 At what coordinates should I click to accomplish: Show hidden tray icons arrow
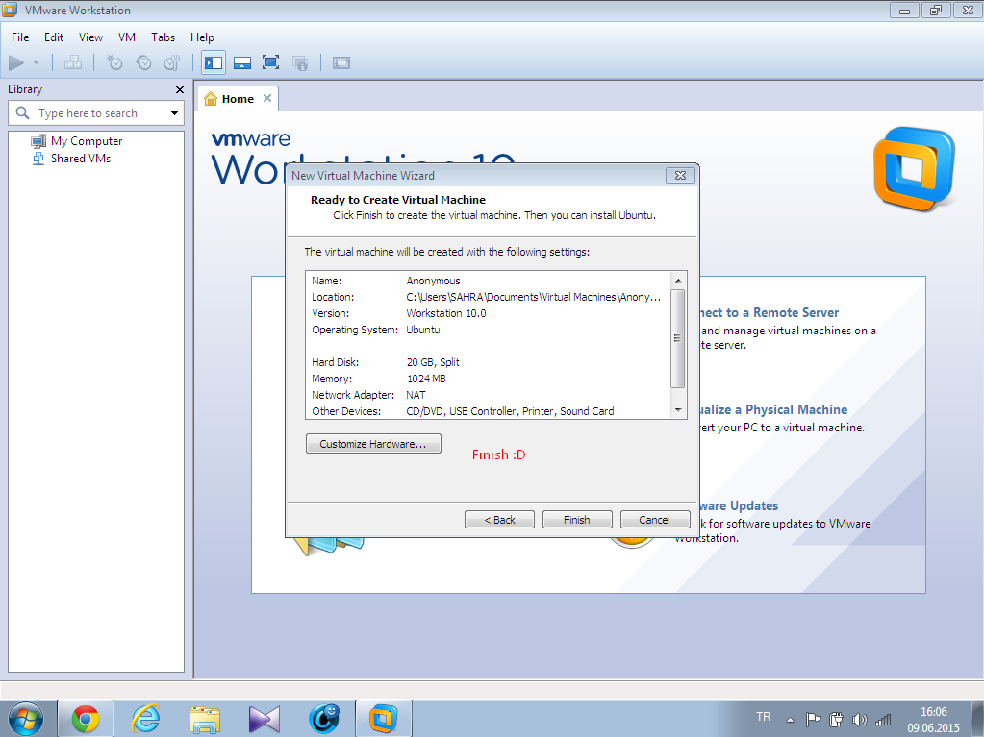[790, 720]
